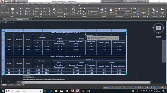This screenshot has height=93, width=167.
Task: Expand the Layers panel
Action: tap(85, 17)
